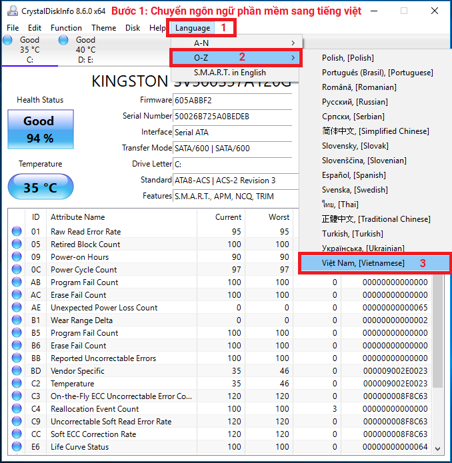Click the Serial Number field
Viewport: 452px width, 463px height.
pyautogui.click(x=232, y=117)
